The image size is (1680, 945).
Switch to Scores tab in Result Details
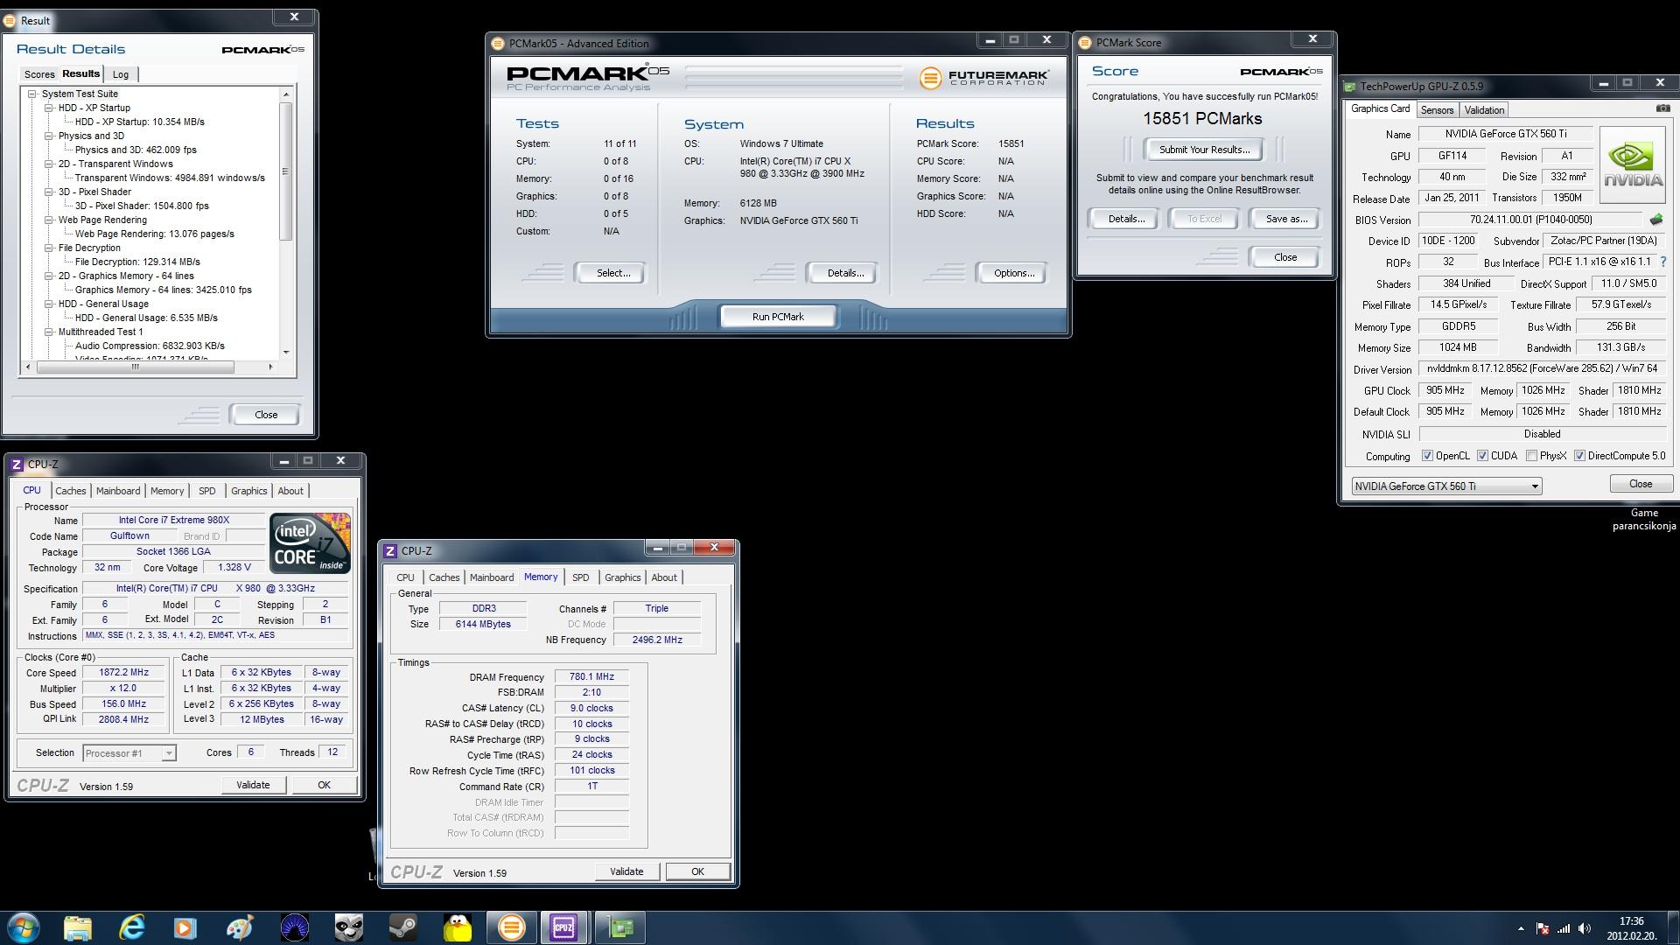click(39, 74)
